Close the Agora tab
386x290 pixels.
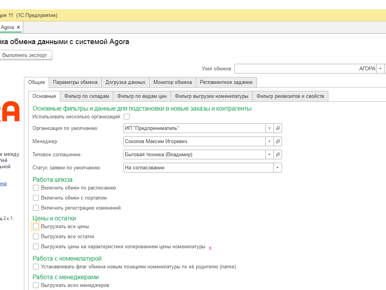click(x=18, y=27)
